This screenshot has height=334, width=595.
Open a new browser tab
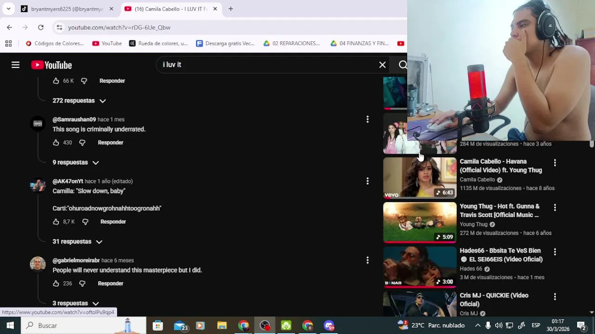(231, 9)
